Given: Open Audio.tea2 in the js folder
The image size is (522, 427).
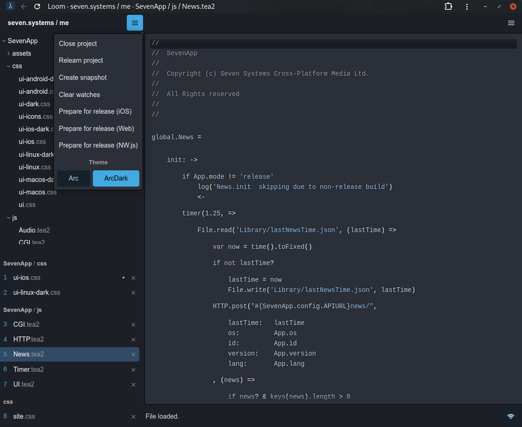Looking at the screenshot, I should [x=34, y=230].
